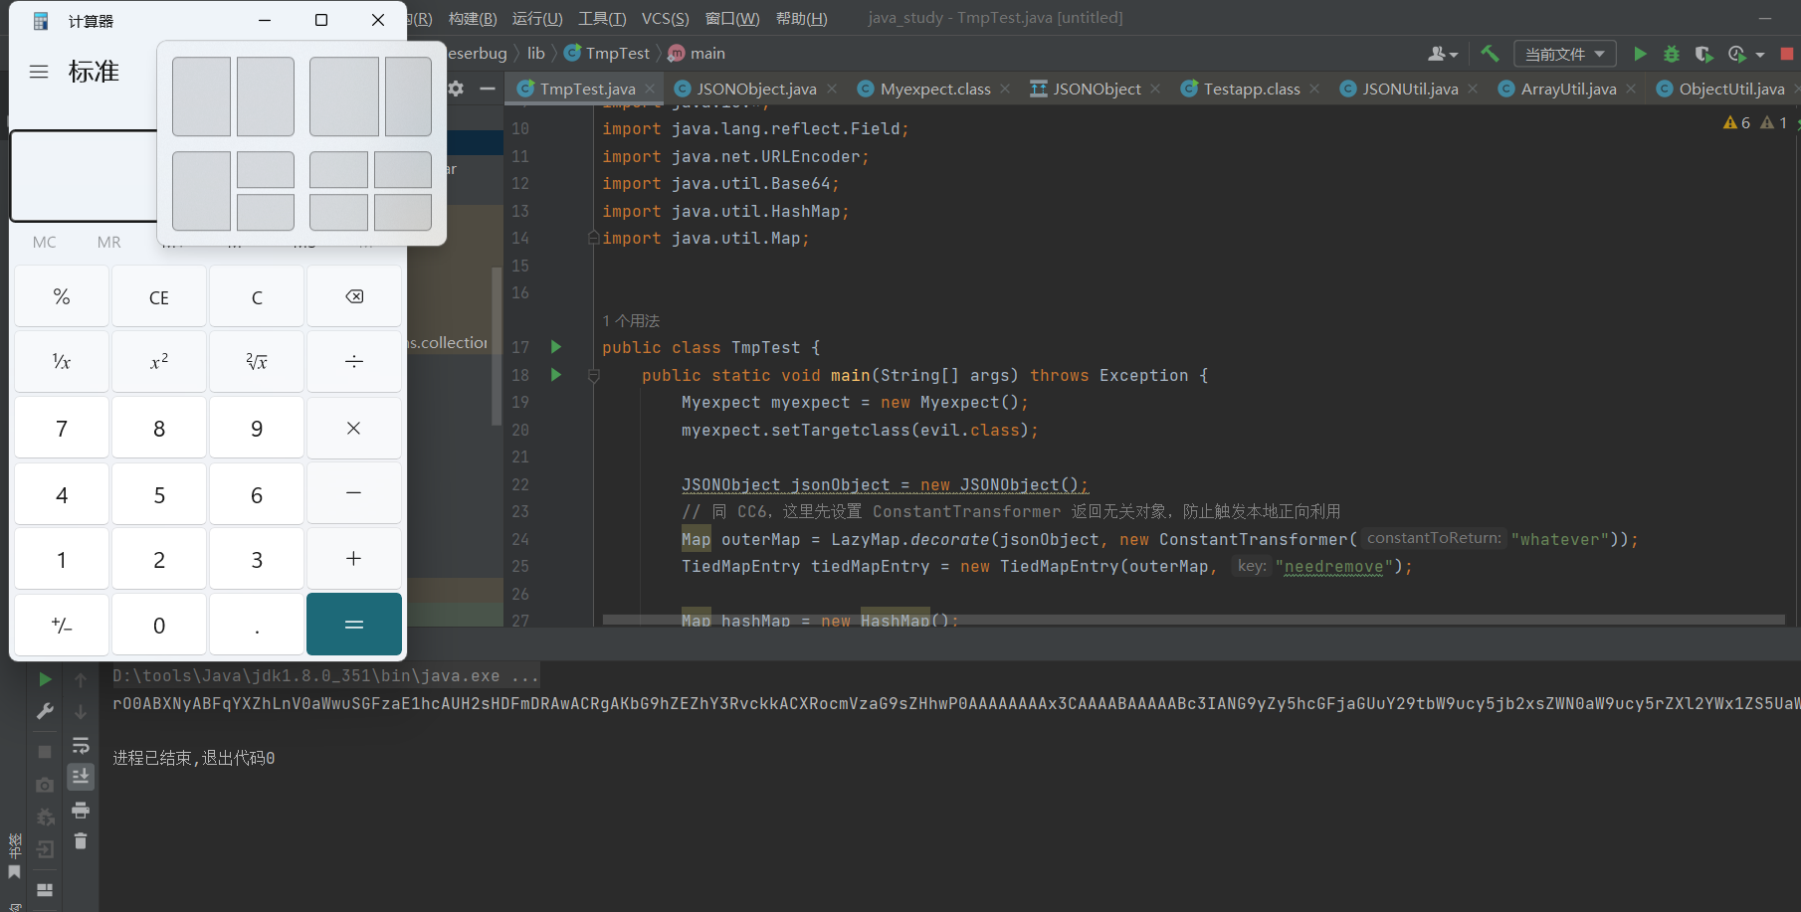1801x912 pixels.
Task: Run class TmpTest from gutter line 17
Action: (556, 347)
